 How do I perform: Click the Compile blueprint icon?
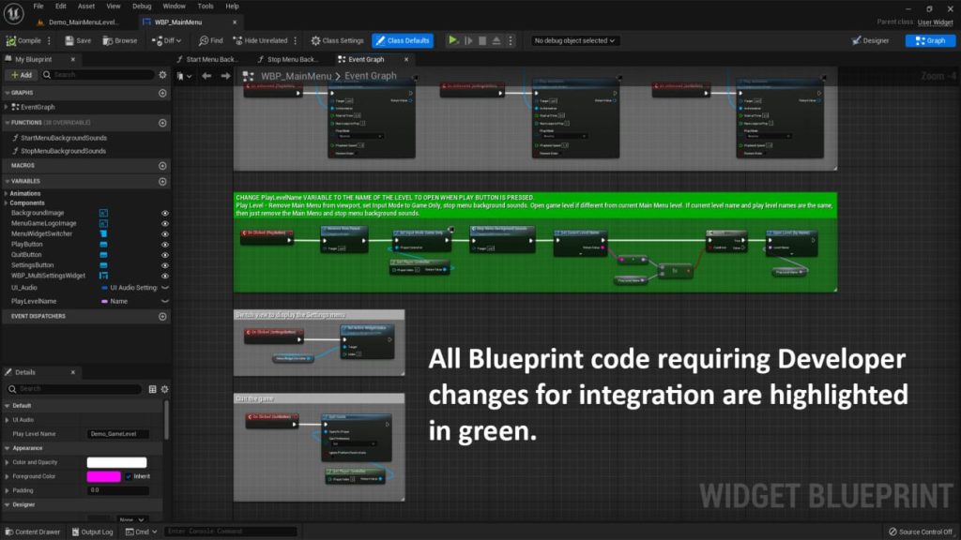coord(11,40)
